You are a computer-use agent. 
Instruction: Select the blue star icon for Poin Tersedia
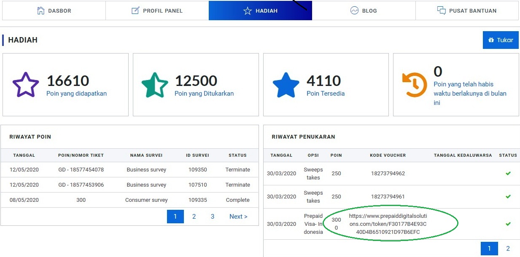pos(286,84)
